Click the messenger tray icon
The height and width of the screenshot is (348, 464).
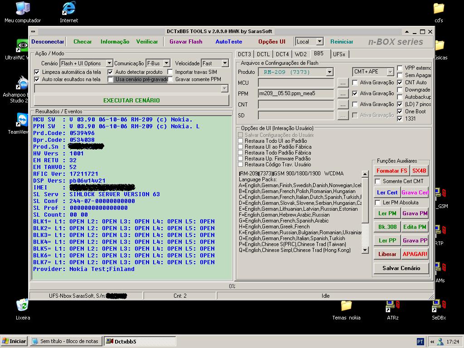click(x=440, y=342)
